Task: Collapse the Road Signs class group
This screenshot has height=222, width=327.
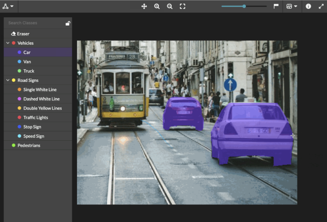Action: click(x=7, y=80)
